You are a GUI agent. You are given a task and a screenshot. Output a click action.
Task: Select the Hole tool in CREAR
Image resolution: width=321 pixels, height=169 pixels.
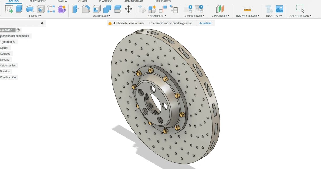coord(41,9)
